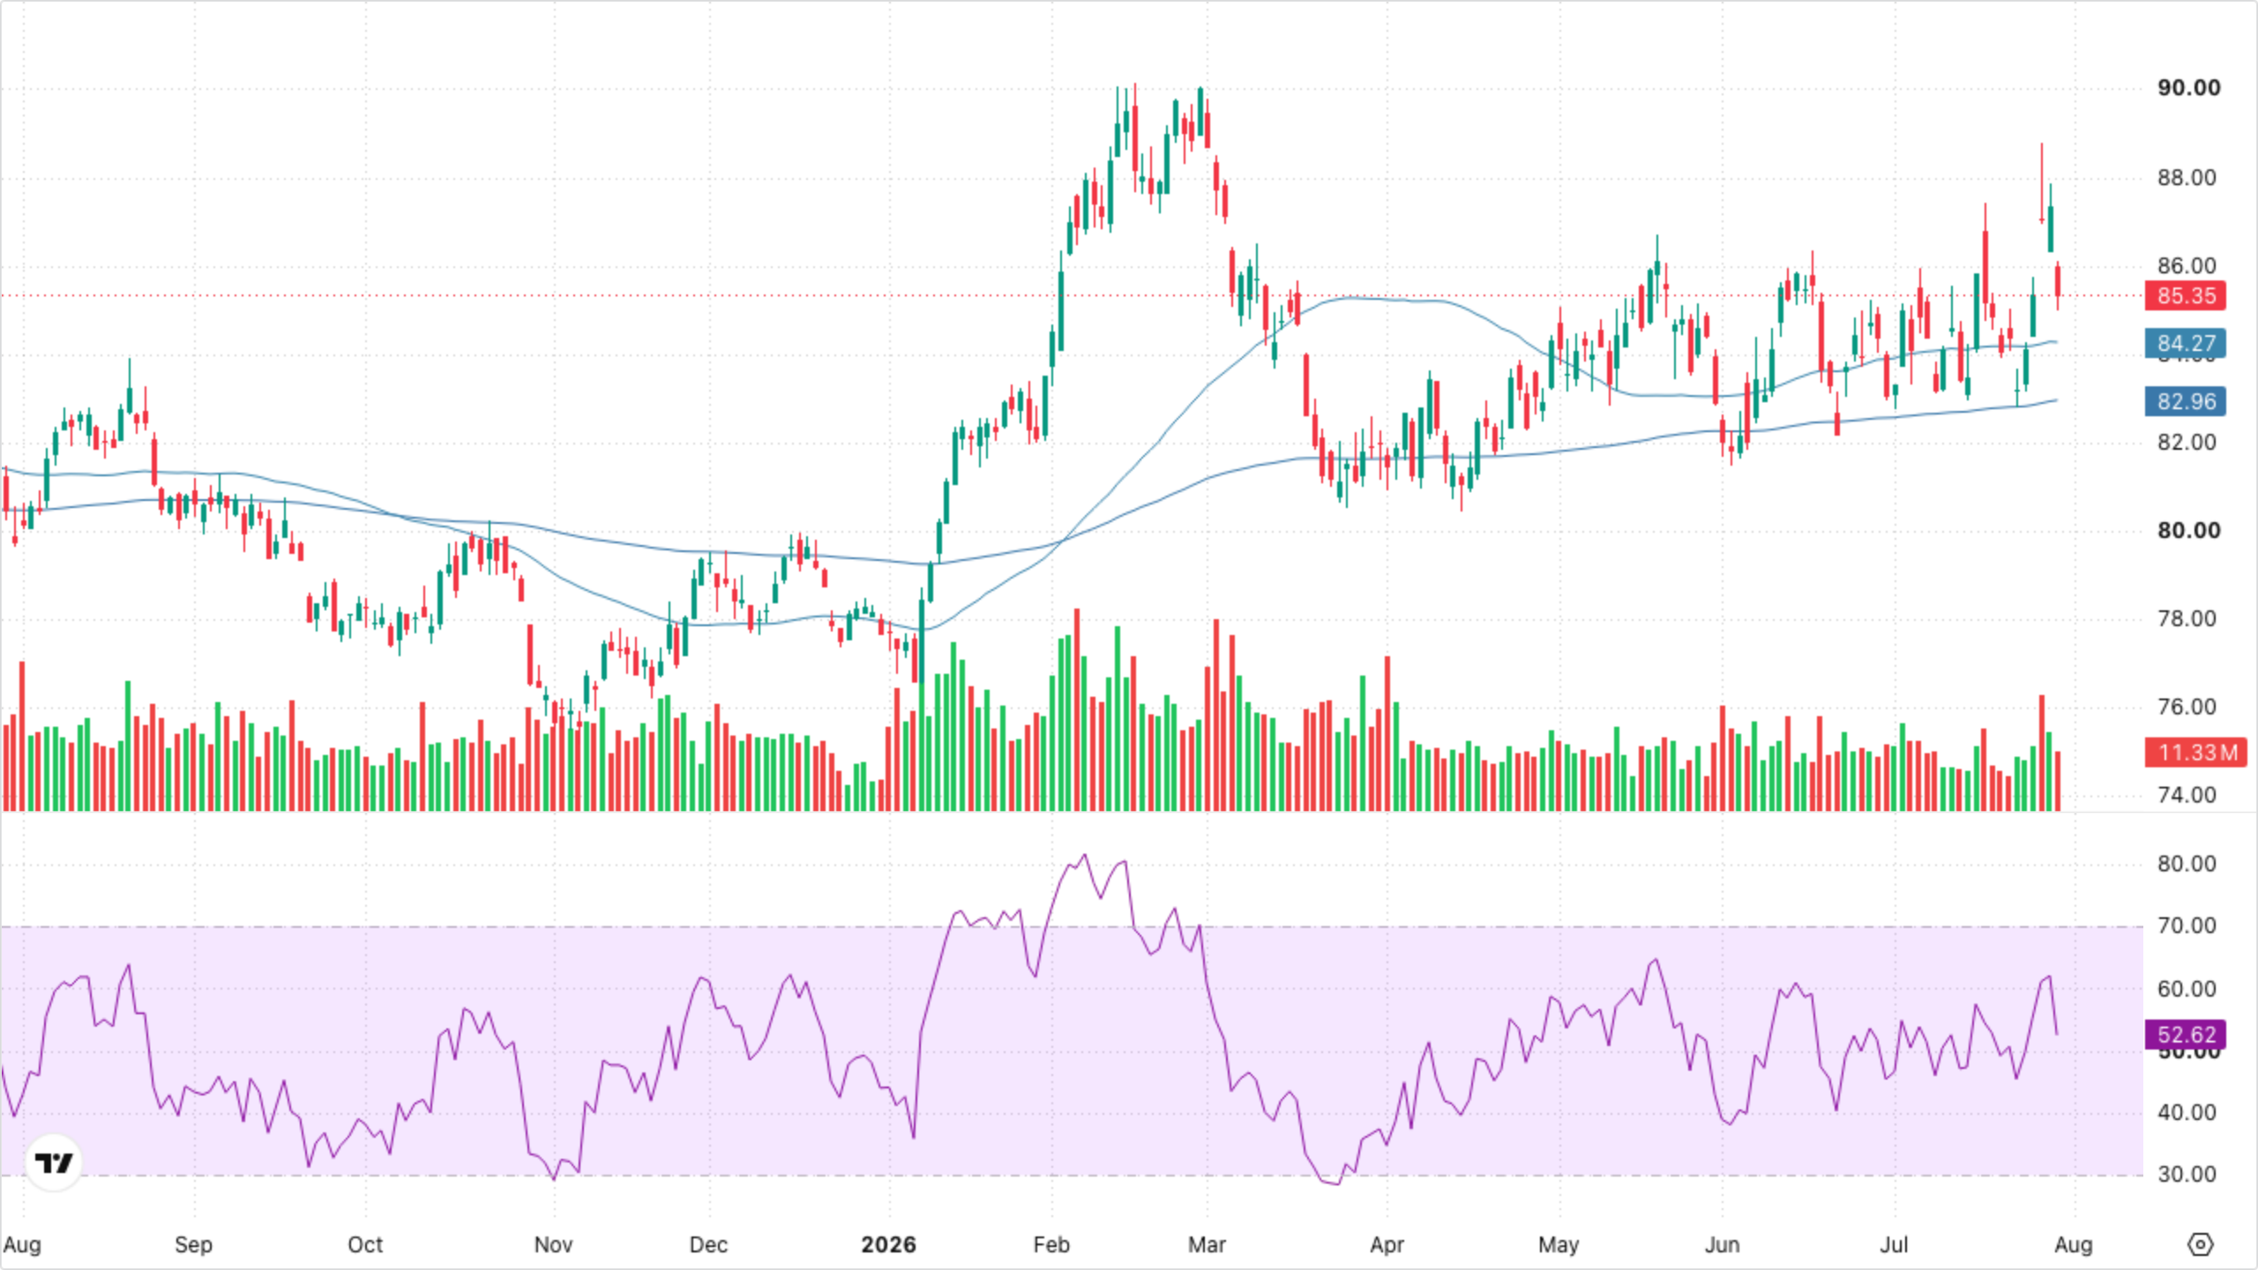This screenshot has width=2258, height=1270.
Task: Click the 74.00 price scale label
Action: pyautogui.click(x=2187, y=795)
